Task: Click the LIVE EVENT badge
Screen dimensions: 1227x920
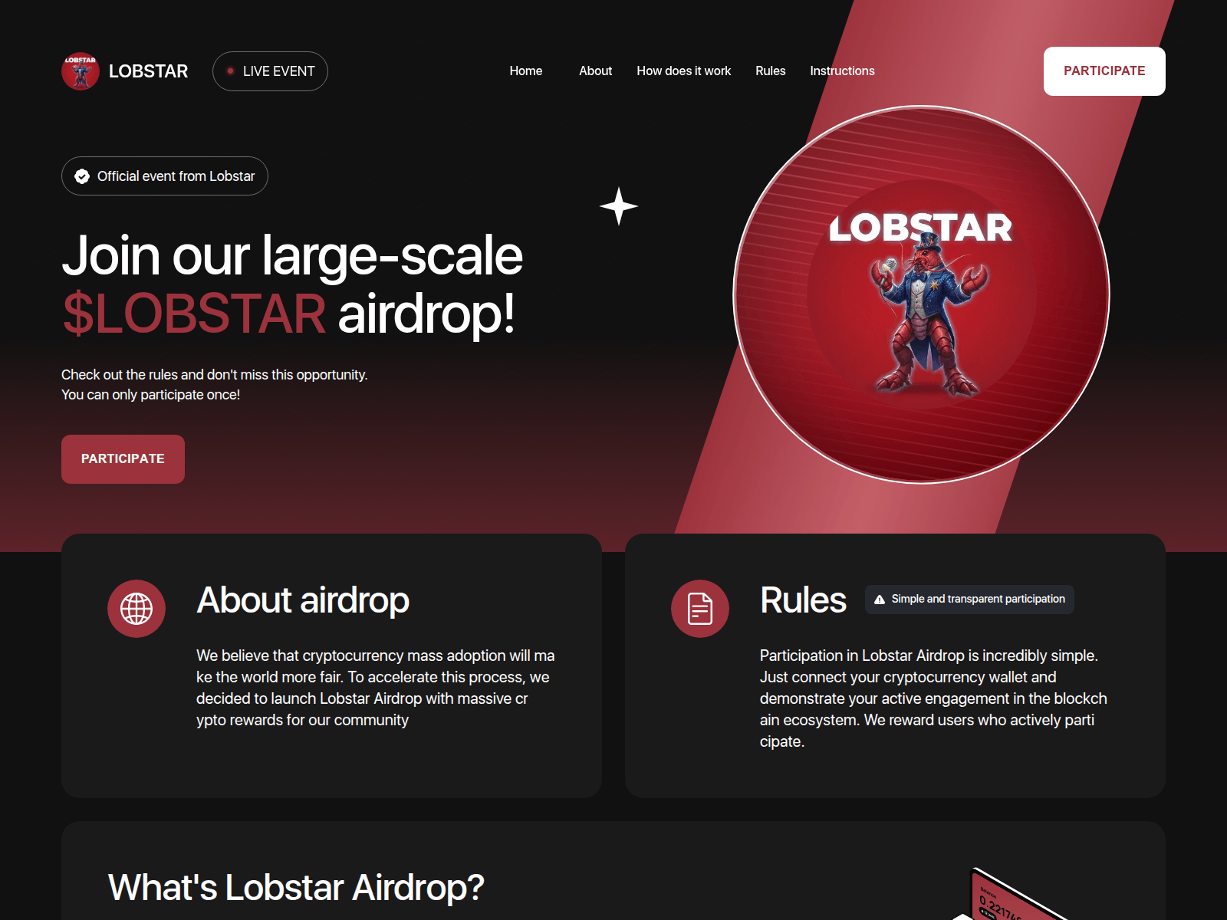Action: (x=270, y=71)
